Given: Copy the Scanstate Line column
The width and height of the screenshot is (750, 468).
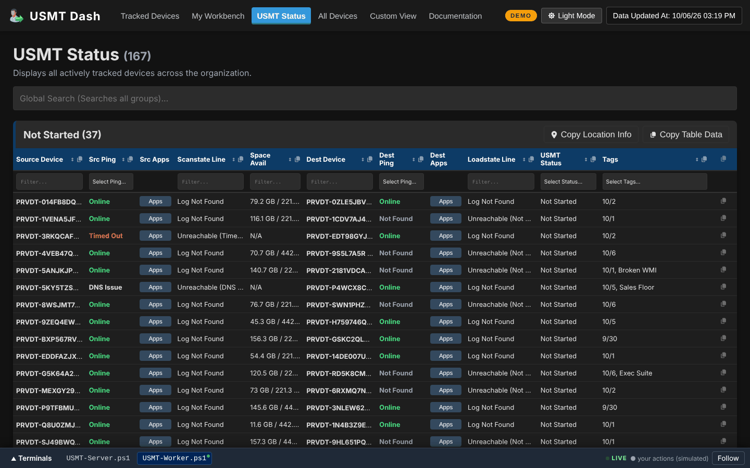Looking at the screenshot, I should 241,160.
